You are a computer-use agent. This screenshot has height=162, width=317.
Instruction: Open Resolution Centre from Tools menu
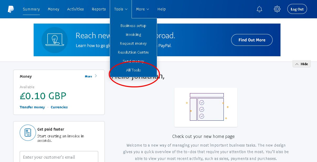click(x=133, y=52)
